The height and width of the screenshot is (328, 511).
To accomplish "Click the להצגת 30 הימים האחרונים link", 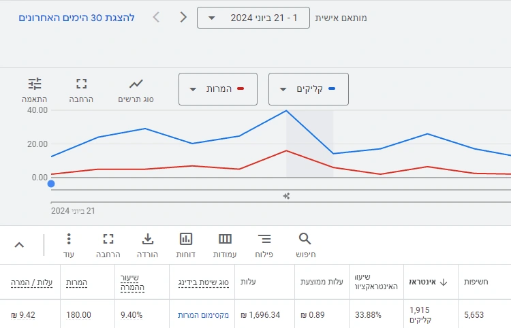I will (x=77, y=18).
